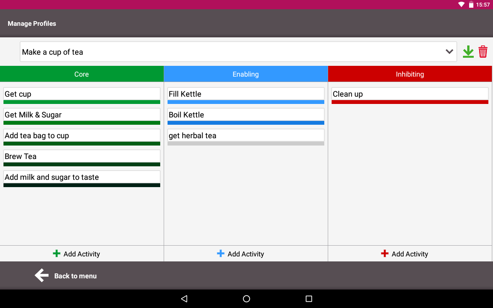Tap the Android back navigation button
493x308 pixels.
tap(184, 299)
